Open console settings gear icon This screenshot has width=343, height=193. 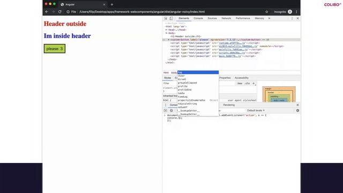(297, 110)
